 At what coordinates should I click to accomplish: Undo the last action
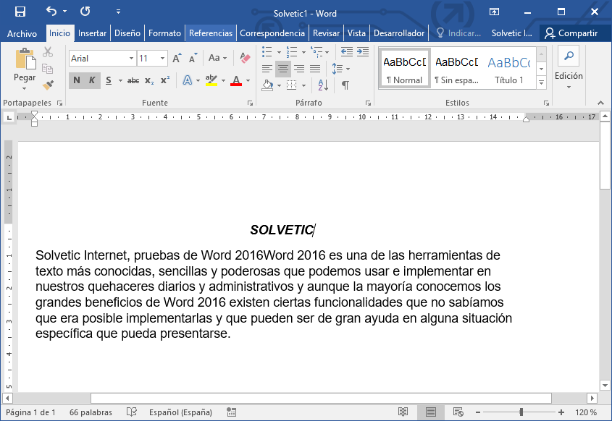click(x=51, y=12)
